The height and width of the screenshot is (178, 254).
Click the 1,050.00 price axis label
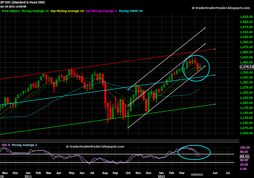[246, 133]
